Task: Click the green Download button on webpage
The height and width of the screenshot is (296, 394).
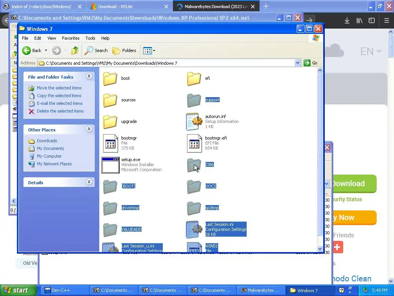Action: pos(354,183)
